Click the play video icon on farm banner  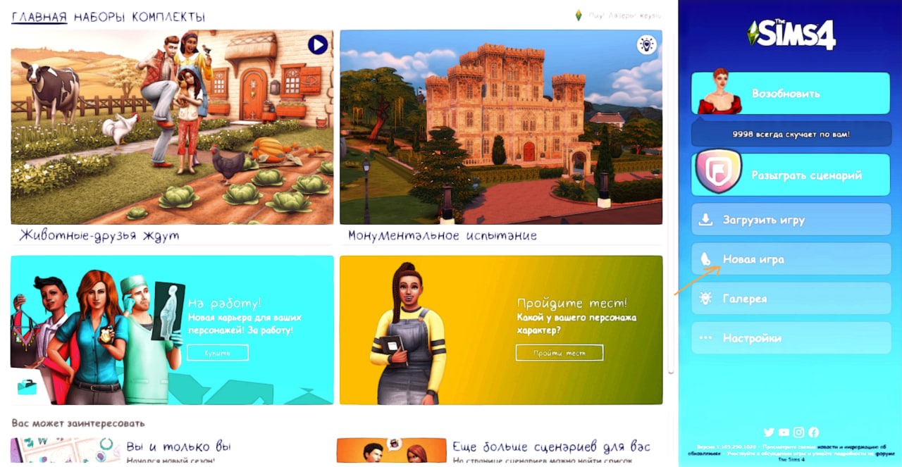pos(318,46)
